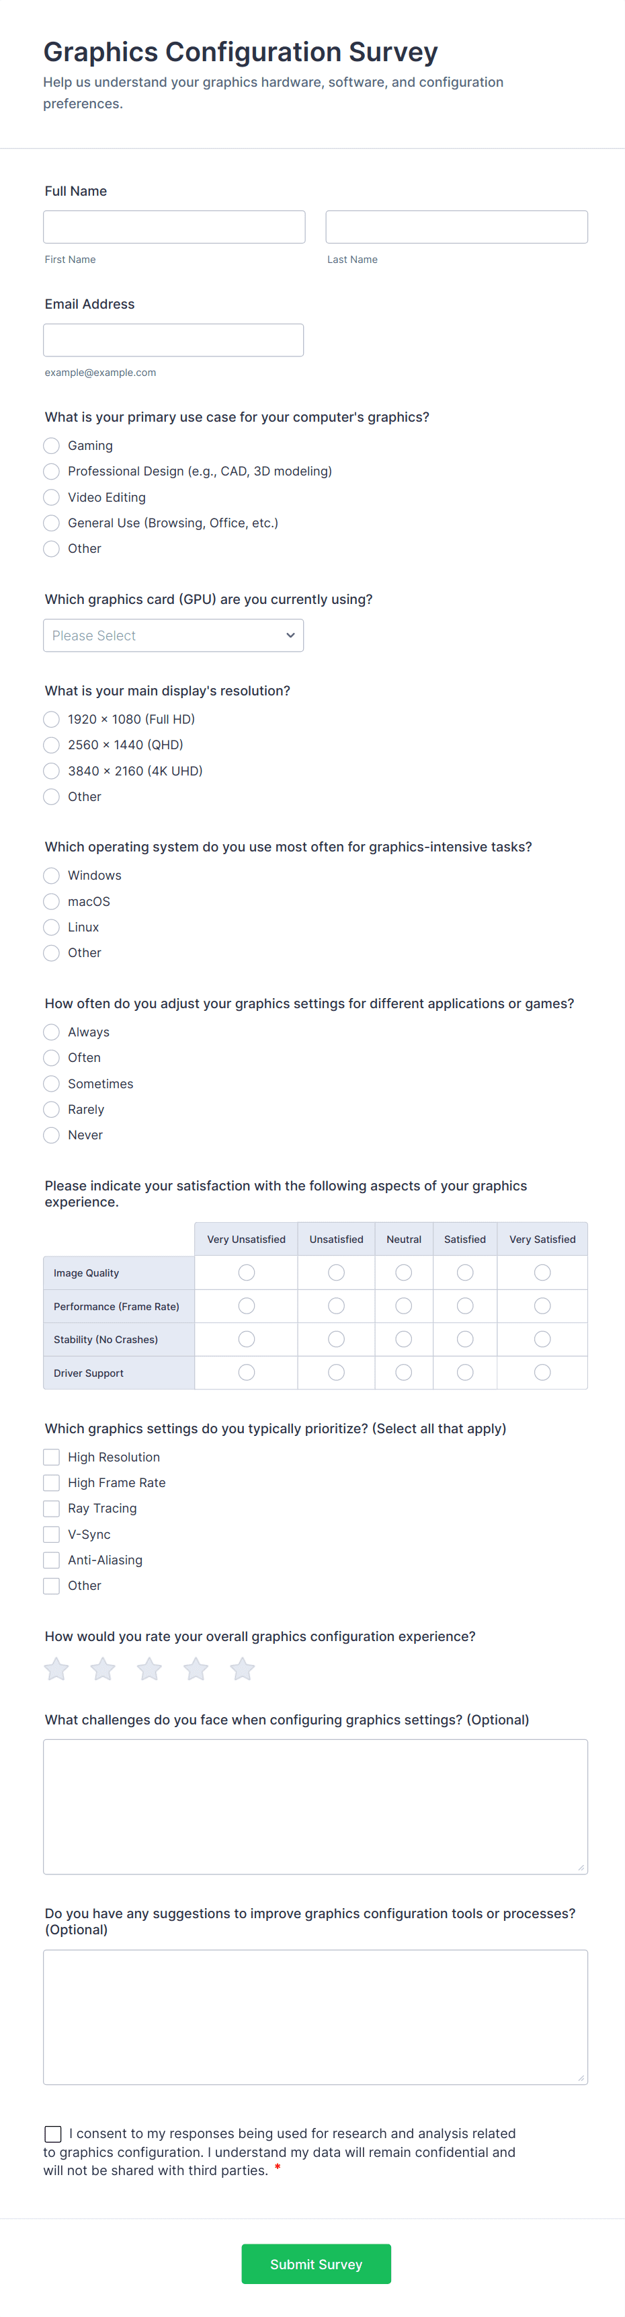Mark Driver Support as Unsatisfied
The width and height of the screenshot is (625, 2317).
[x=336, y=1373]
